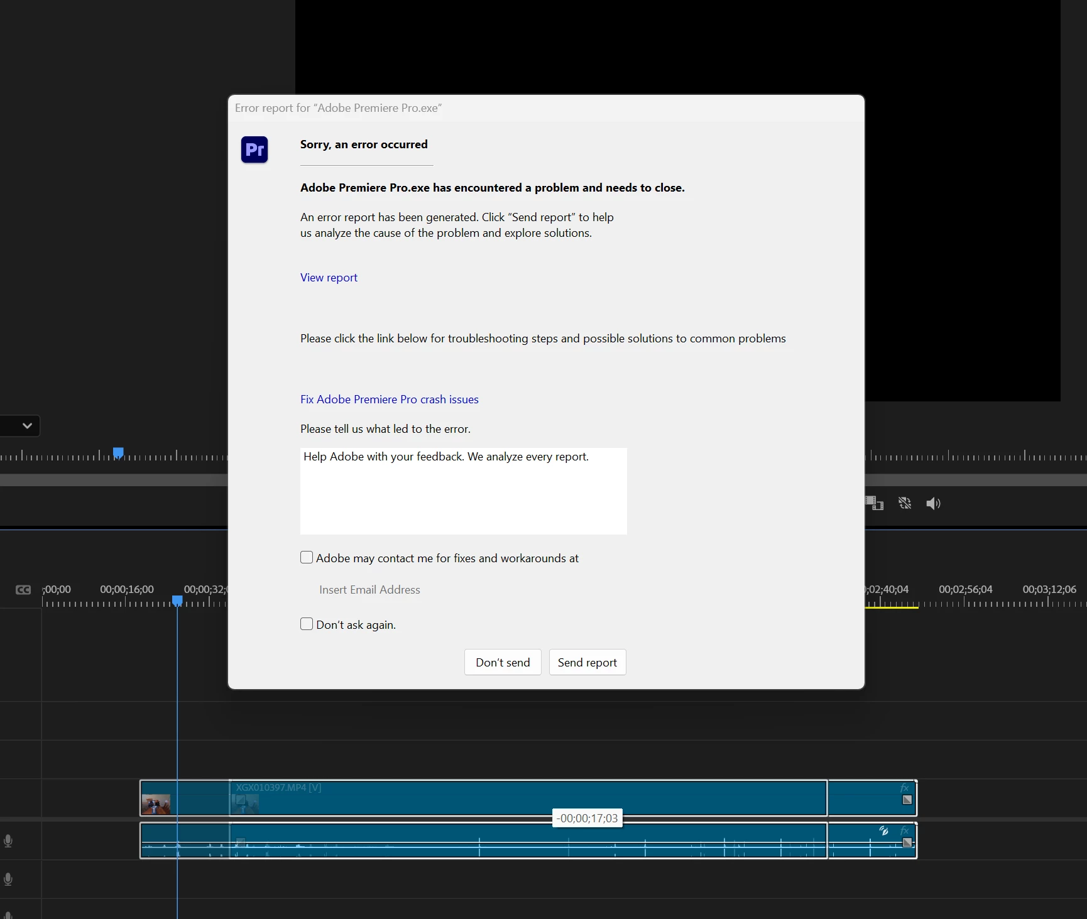Click the Premiere Pro logo in error dialog
Screen dimensions: 1087x919
pyautogui.click(x=254, y=150)
